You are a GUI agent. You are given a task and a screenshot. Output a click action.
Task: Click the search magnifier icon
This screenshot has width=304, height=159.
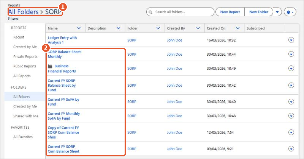[x=150, y=12]
